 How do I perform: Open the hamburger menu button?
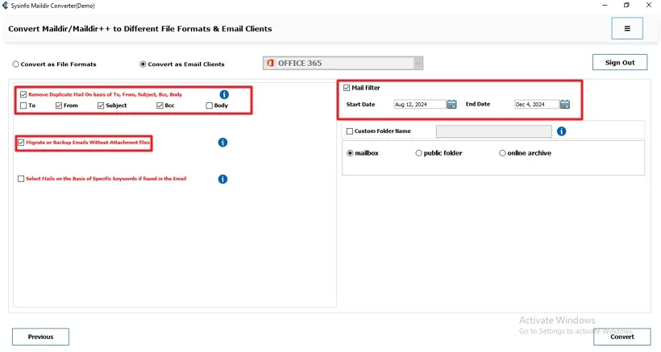pos(627,28)
